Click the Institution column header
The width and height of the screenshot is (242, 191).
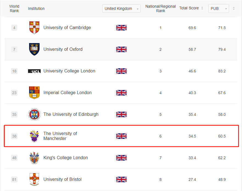[x=36, y=9]
